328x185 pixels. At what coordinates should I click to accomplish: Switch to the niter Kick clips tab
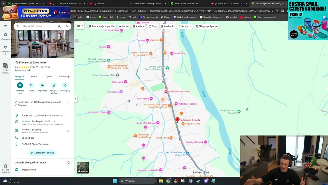(x=188, y=4)
